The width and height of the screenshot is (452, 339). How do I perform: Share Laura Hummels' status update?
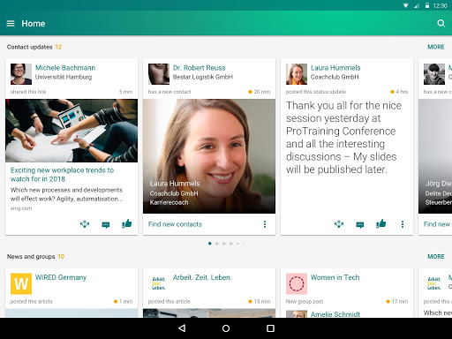pos(339,224)
